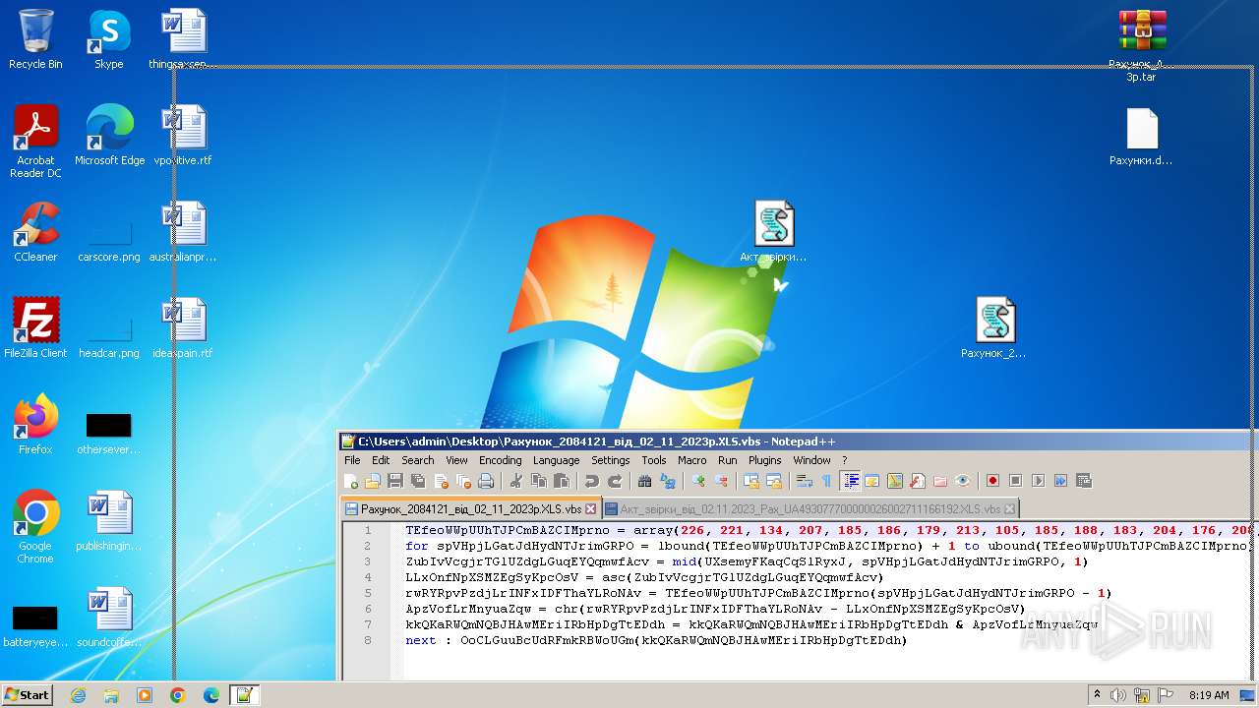Select the Google Chrome desktop shortcut
Screen dimensions: 1259x708
[35, 527]
